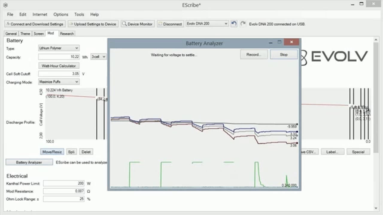Click the scroll down arrow of main scrollbar

point(376,208)
